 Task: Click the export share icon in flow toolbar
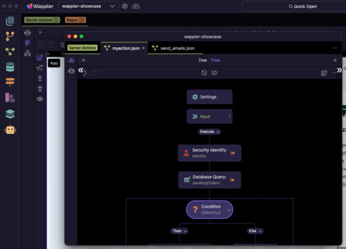(324, 73)
